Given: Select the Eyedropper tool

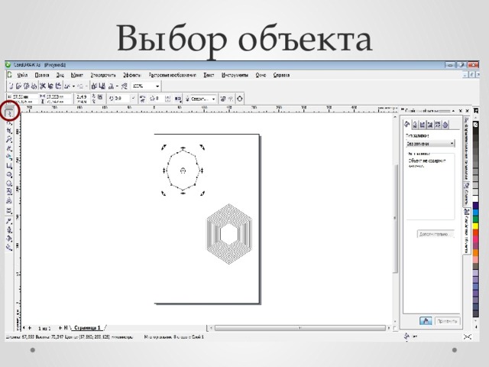Looking at the screenshot, I should coord(9,221).
